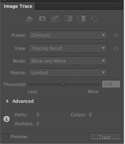Apply the Black and White preset icon

(82, 18)
